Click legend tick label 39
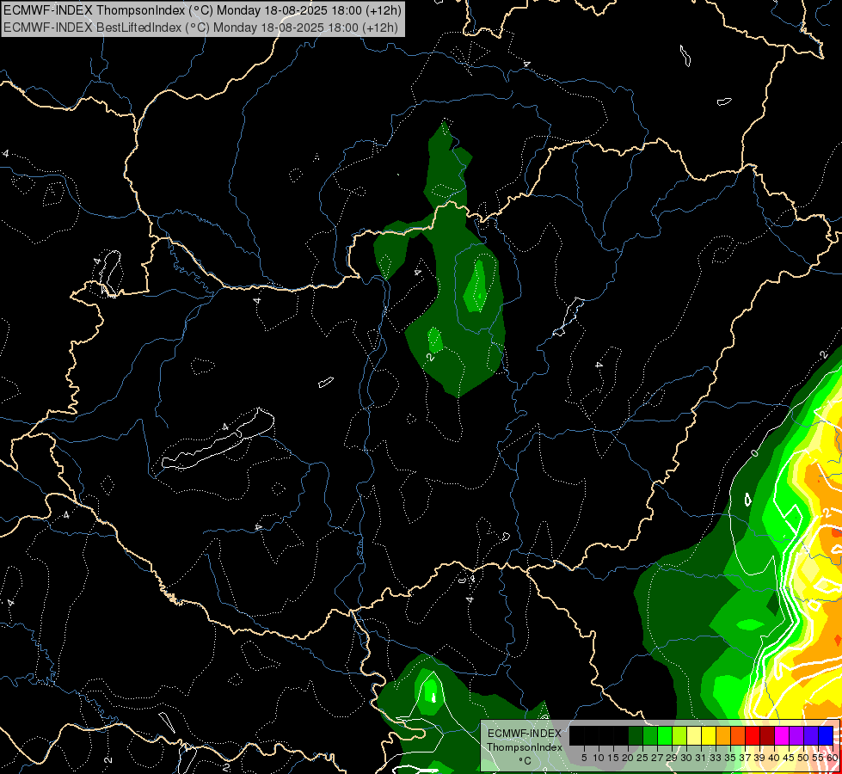The height and width of the screenshot is (774, 842). pos(759,758)
